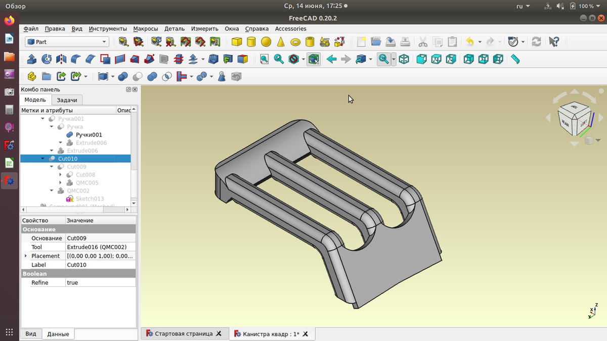
Task: Click the What's This help icon
Action: point(554,42)
